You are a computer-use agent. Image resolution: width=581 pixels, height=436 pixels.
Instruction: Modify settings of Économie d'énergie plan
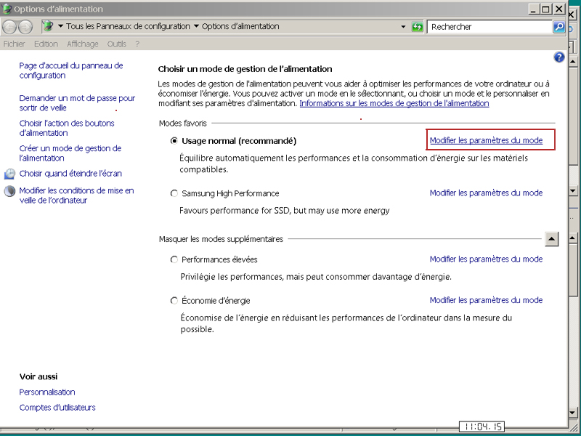click(486, 300)
